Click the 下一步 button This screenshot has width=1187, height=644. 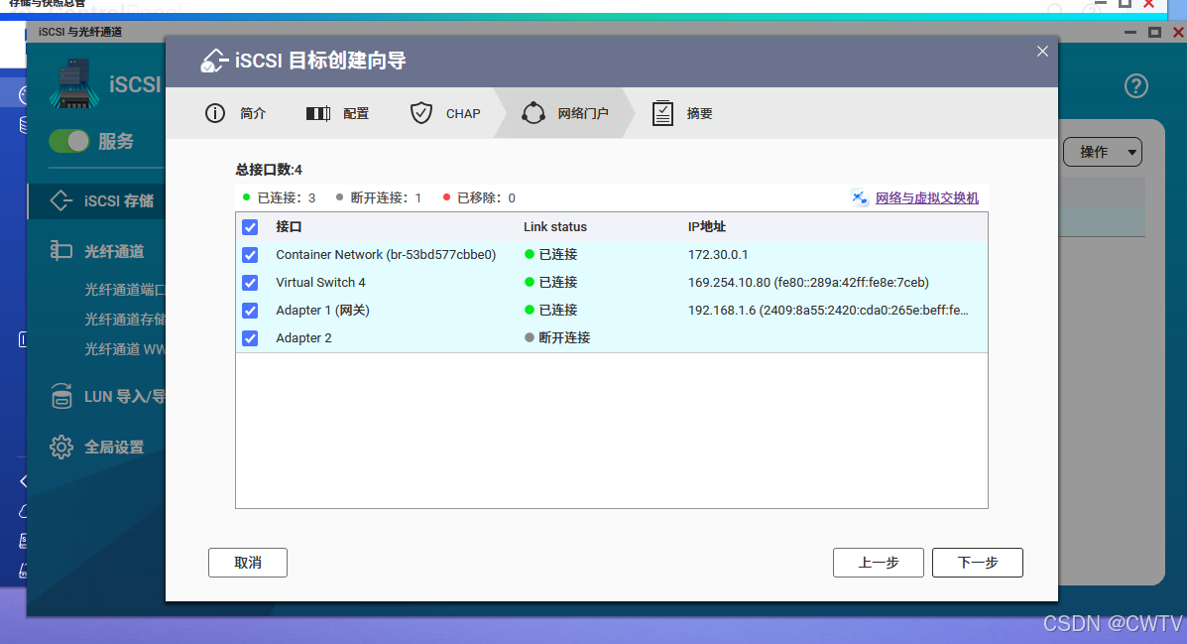pos(978,563)
